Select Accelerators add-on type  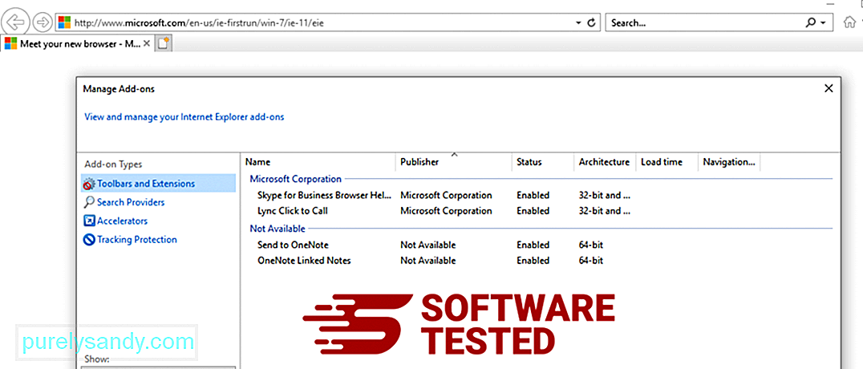(x=122, y=221)
